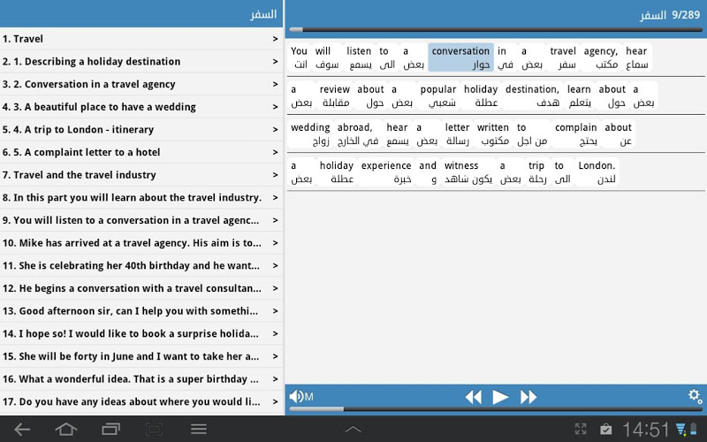Tap the fullscreen expand icon in tray
Image resolution: width=707 pixels, height=442 pixels.
(x=581, y=430)
